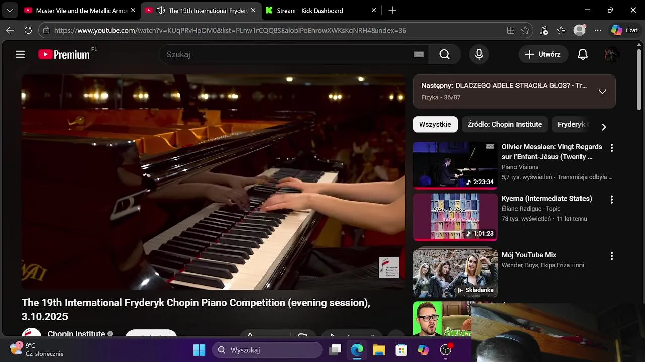Image resolution: width=645 pixels, height=362 pixels.
Task: Close the Kick Dashboard tab
Action: click(x=374, y=10)
